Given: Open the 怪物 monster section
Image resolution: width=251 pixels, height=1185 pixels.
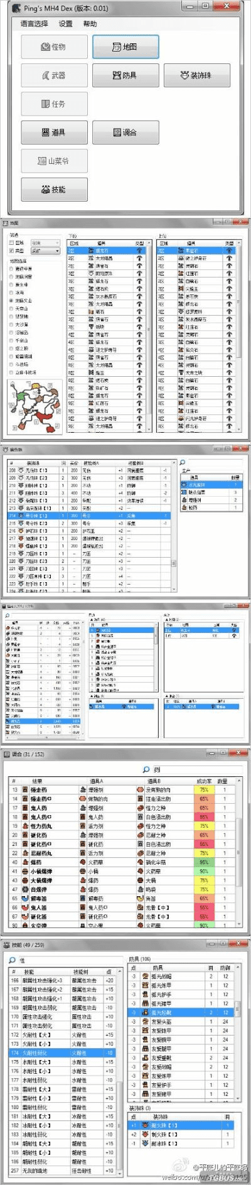Looking at the screenshot, I should pos(55,46).
